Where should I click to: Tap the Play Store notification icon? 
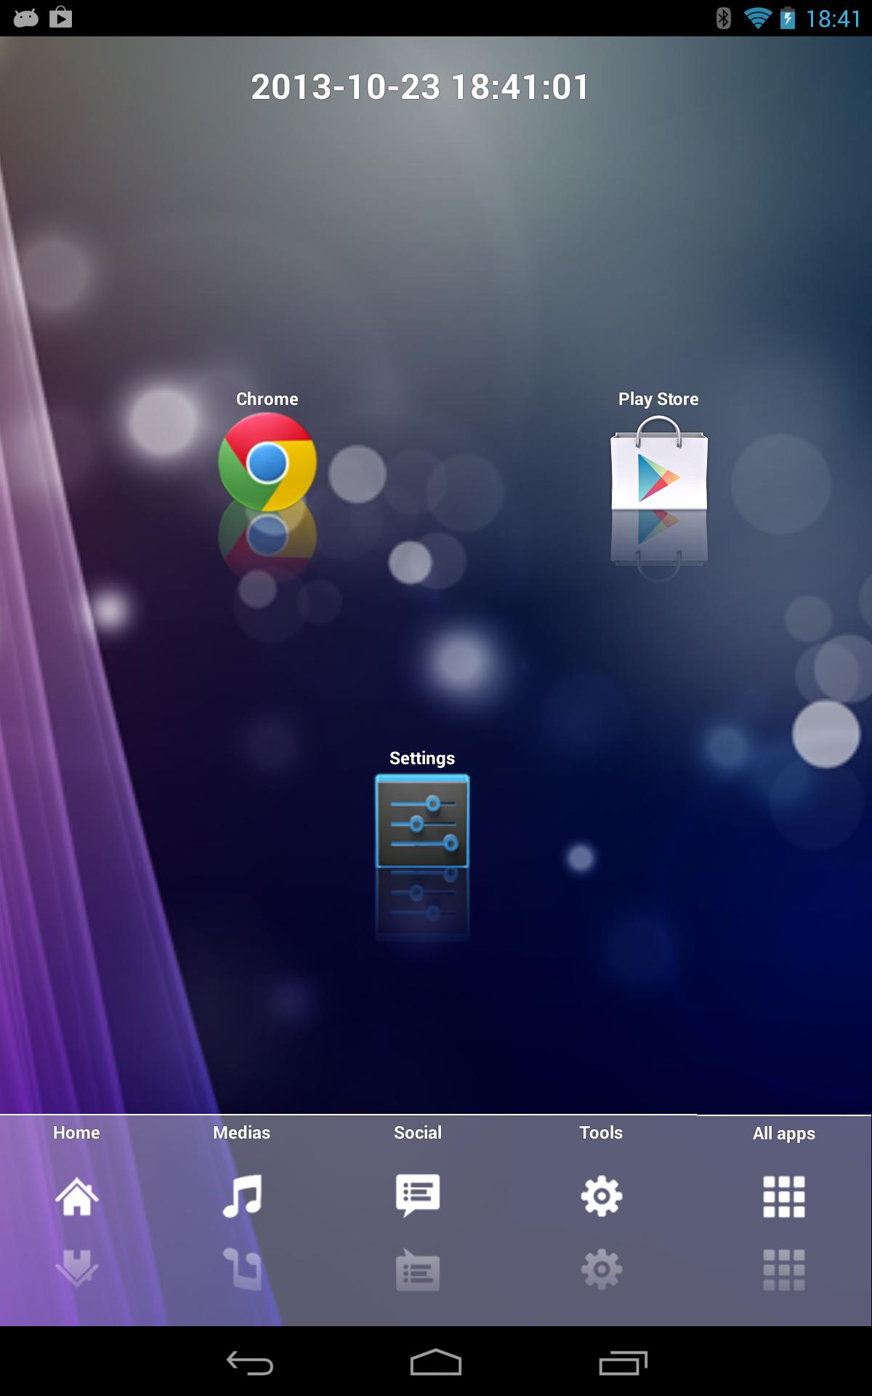[61, 17]
